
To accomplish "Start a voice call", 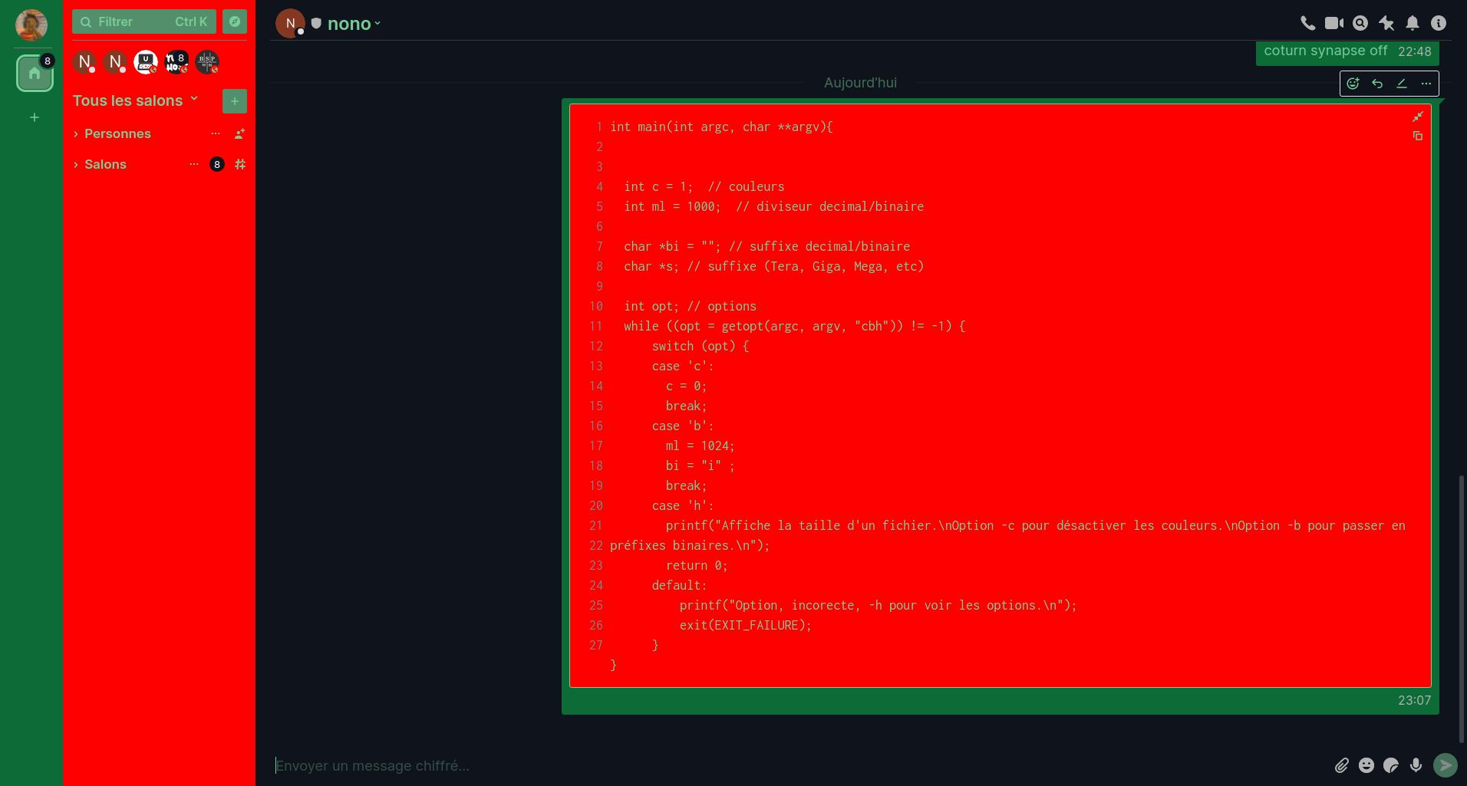I will (x=1307, y=23).
